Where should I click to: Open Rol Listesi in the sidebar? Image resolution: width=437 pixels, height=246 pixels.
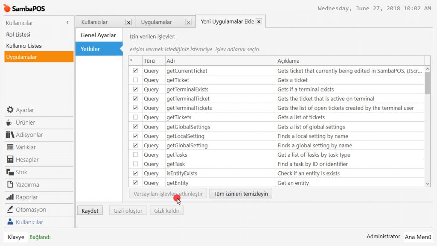tap(18, 35)
